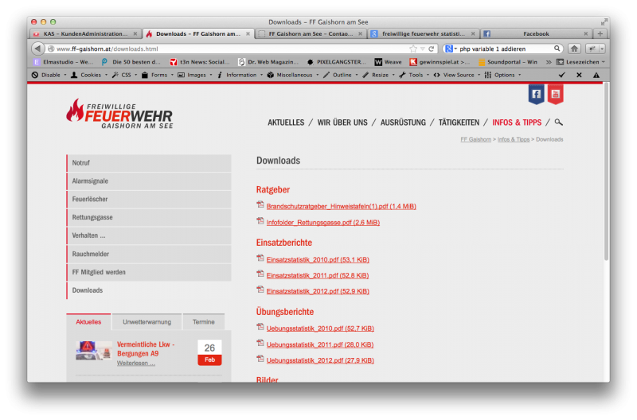Click PDF icon beside Uebungsstatistik_2012 file
This screenshot has width=637, height=420.
pyautogui.click(x=260, y=359)
